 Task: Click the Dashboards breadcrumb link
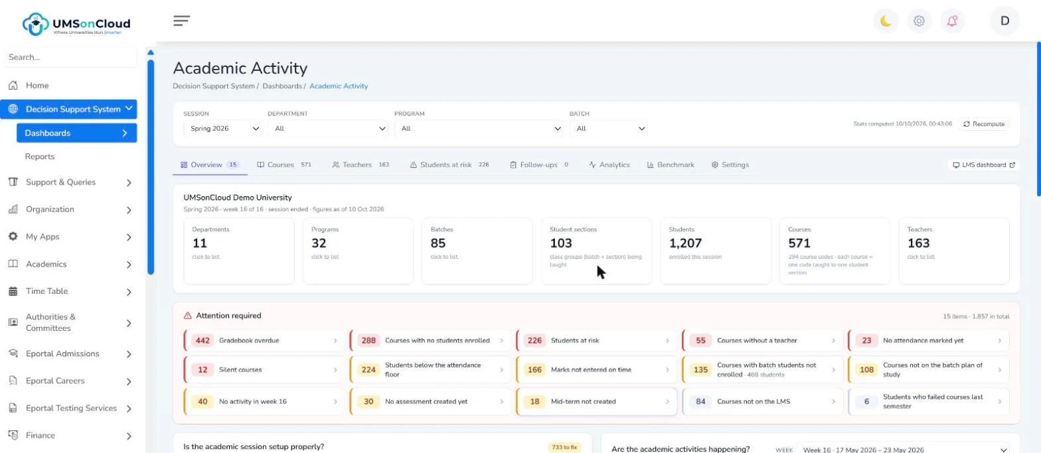coord(282,86)
